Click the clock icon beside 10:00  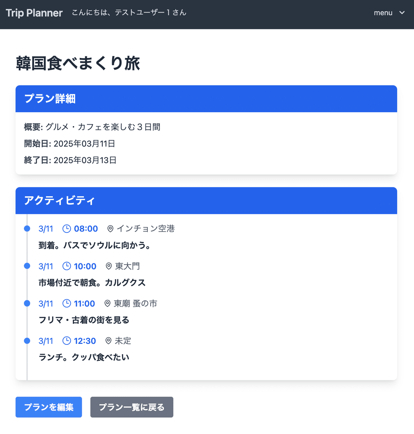pos(67,266)
